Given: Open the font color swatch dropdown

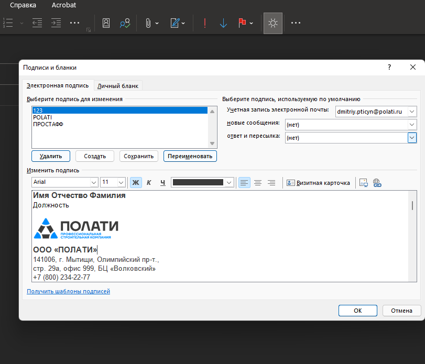Looking at the screenshot, I should click(x=228, y=183).
